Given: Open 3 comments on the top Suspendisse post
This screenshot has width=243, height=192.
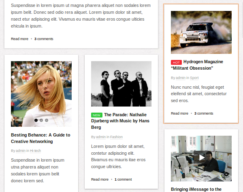Looking at the screenshot, I should 44,39.
